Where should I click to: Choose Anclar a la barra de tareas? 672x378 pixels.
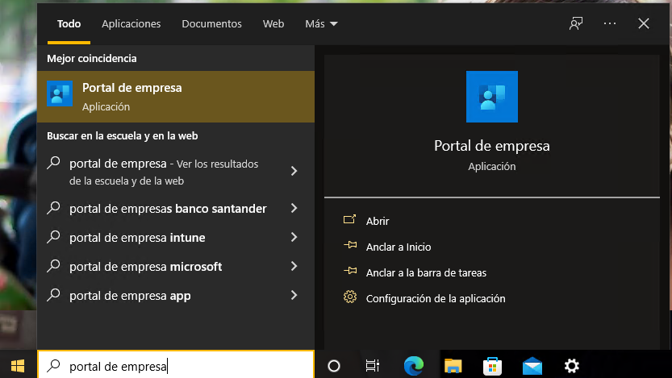pyautogui.click(x=425, y=272)
